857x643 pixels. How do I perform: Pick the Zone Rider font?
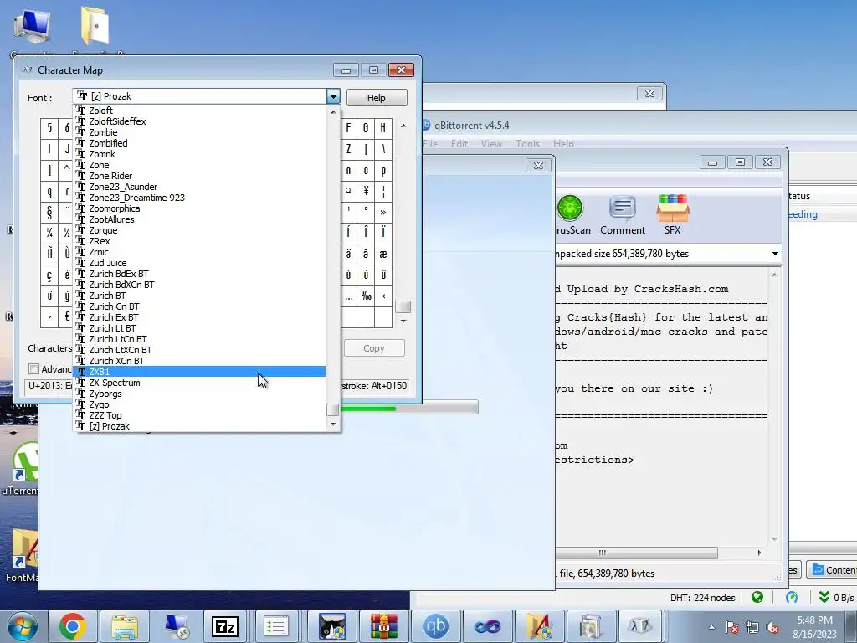point(199,176)
